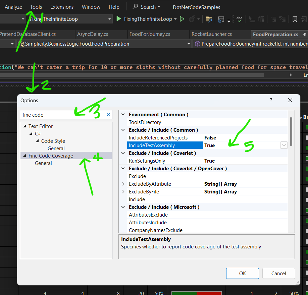Viewport: 308px width, 295px height.
Task: Collapse Exclude / Include ( Microsoft ) section
Action: point(123,207)
